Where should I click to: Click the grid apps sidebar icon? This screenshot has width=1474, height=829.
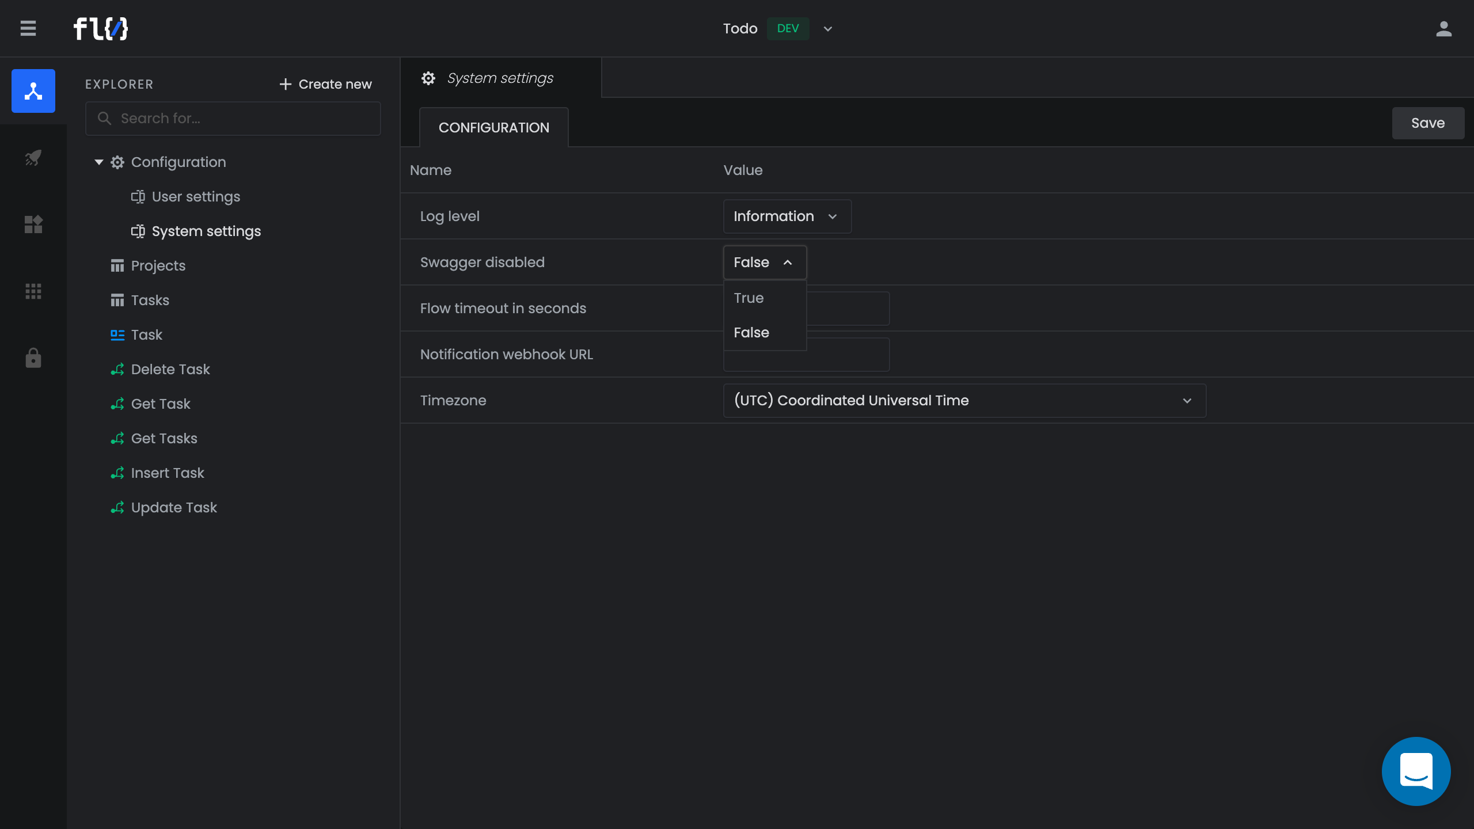coord(33,291)
